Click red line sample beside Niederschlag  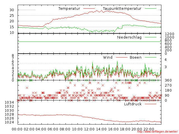(150, 37)
